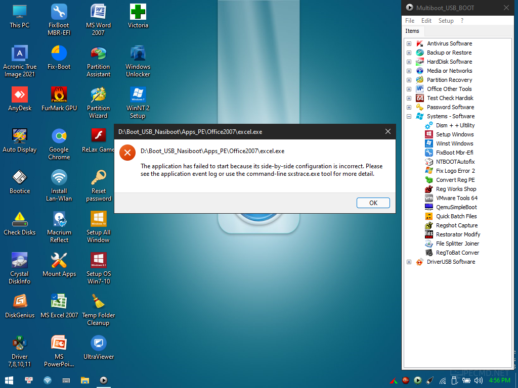Expand the Test Check Hardisk node
This screenshot has width=518, height=388.
coord(409,98)
